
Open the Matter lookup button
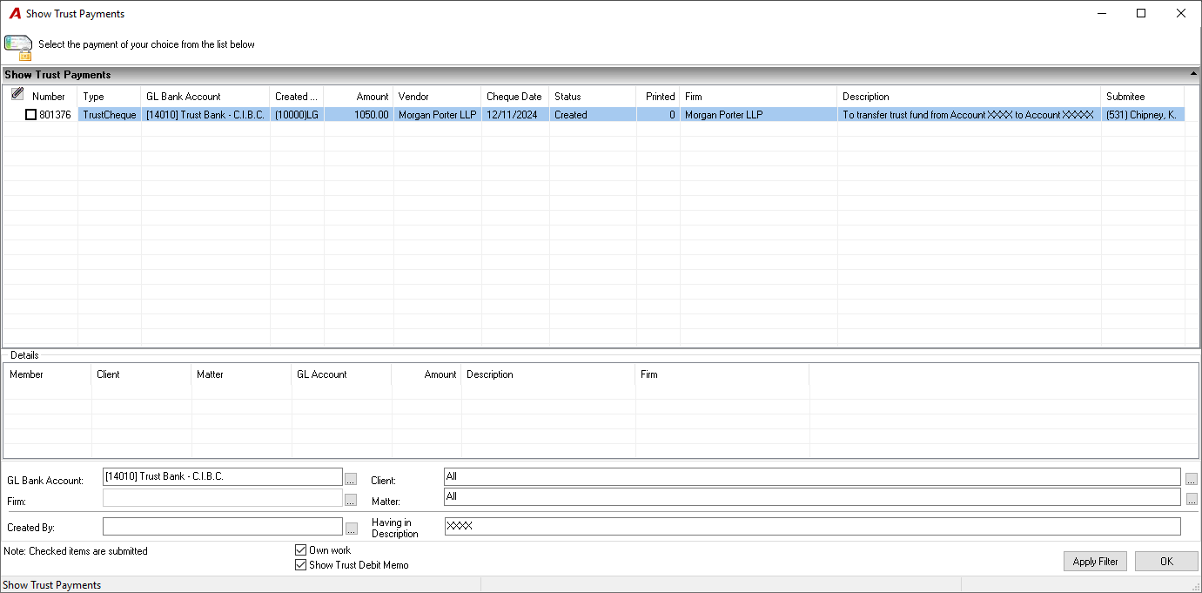pos(1192,498)
